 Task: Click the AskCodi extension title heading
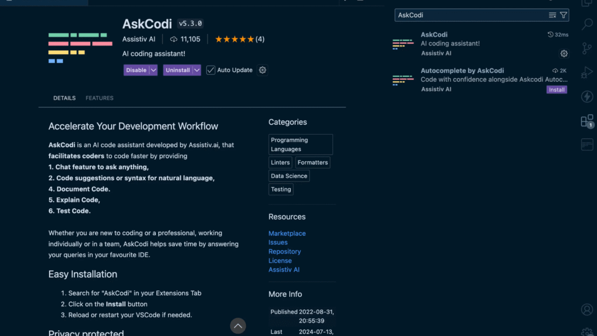[x=147, y=24]
